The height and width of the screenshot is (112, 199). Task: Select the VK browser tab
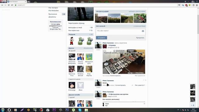tap(17, 2)
